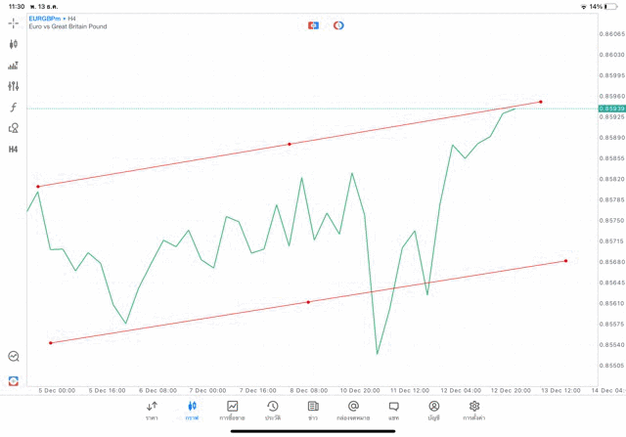Open the drawing objects shapes icon

tap(14, 128)
